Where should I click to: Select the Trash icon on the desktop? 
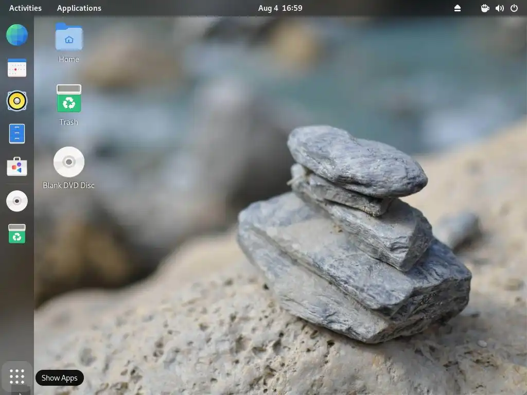tap(69, 98)
